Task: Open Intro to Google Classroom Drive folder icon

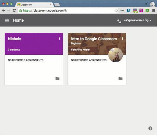Action: pos(120,79)
